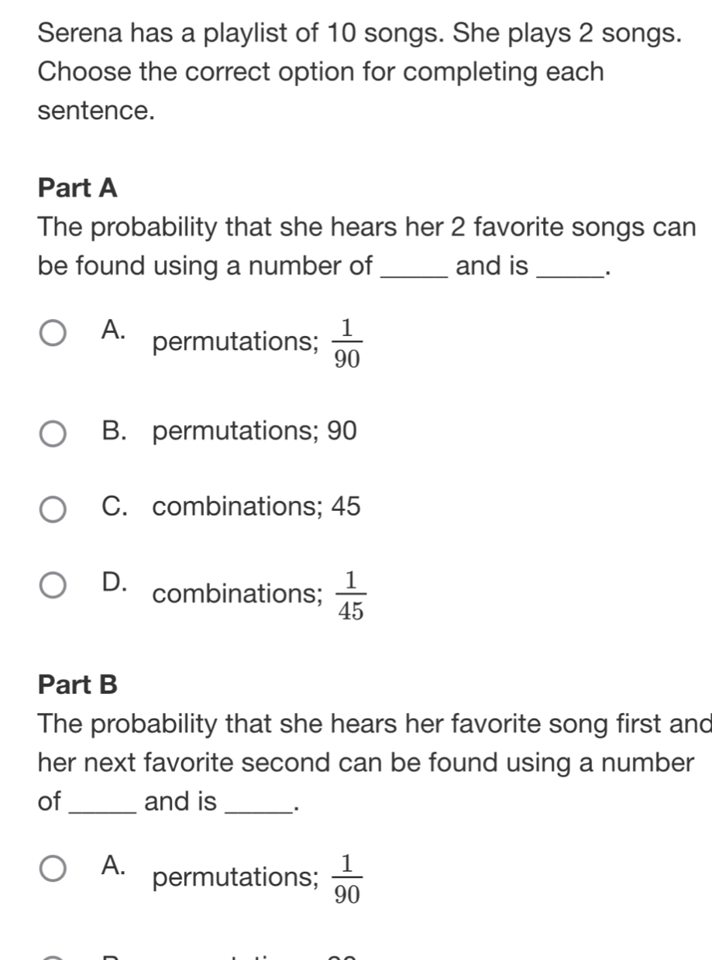
Task: Click the word "permutations" in Part B option A
Action: (x=234, y=877)
